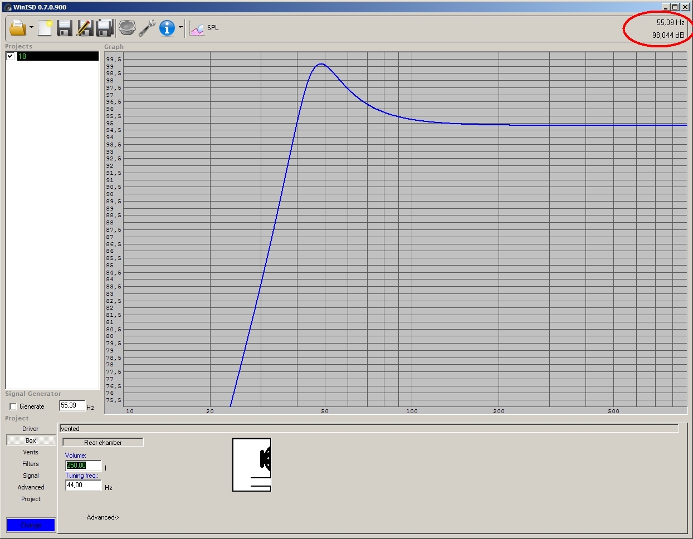This screenshot has width=693, height=539.
Task: Click the Tuning freq.: label
Action: tap(82, 476)
